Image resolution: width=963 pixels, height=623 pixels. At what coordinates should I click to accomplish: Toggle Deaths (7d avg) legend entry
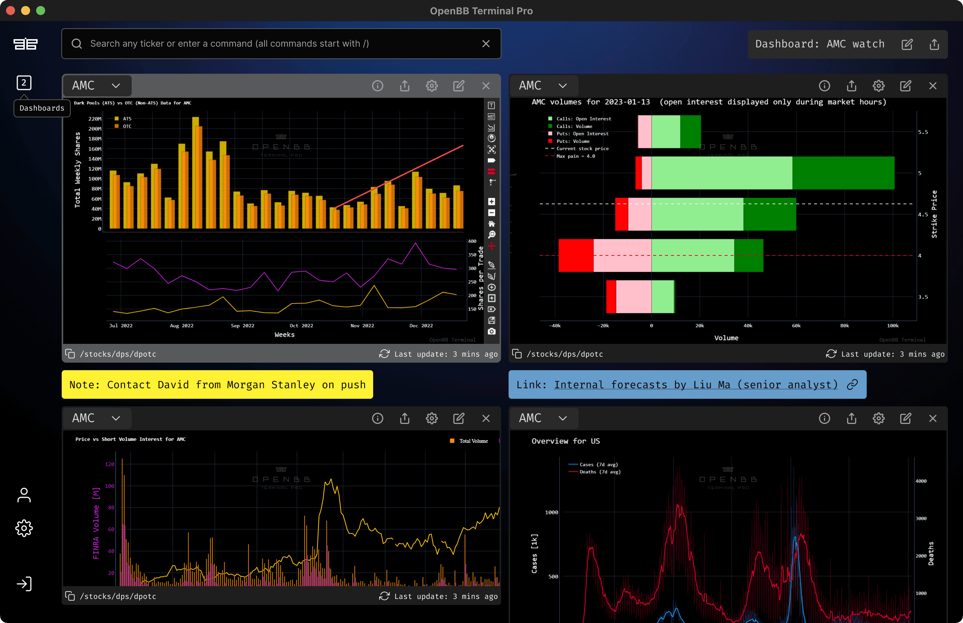tap(595, 472)
